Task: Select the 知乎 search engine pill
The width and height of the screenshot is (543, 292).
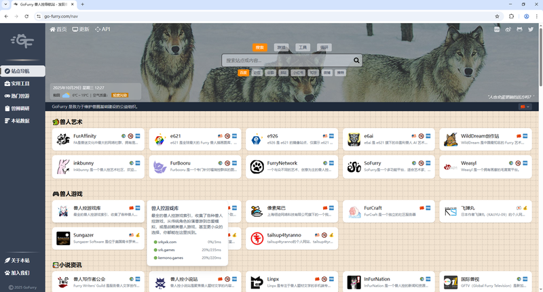Action: pos(313,72)
